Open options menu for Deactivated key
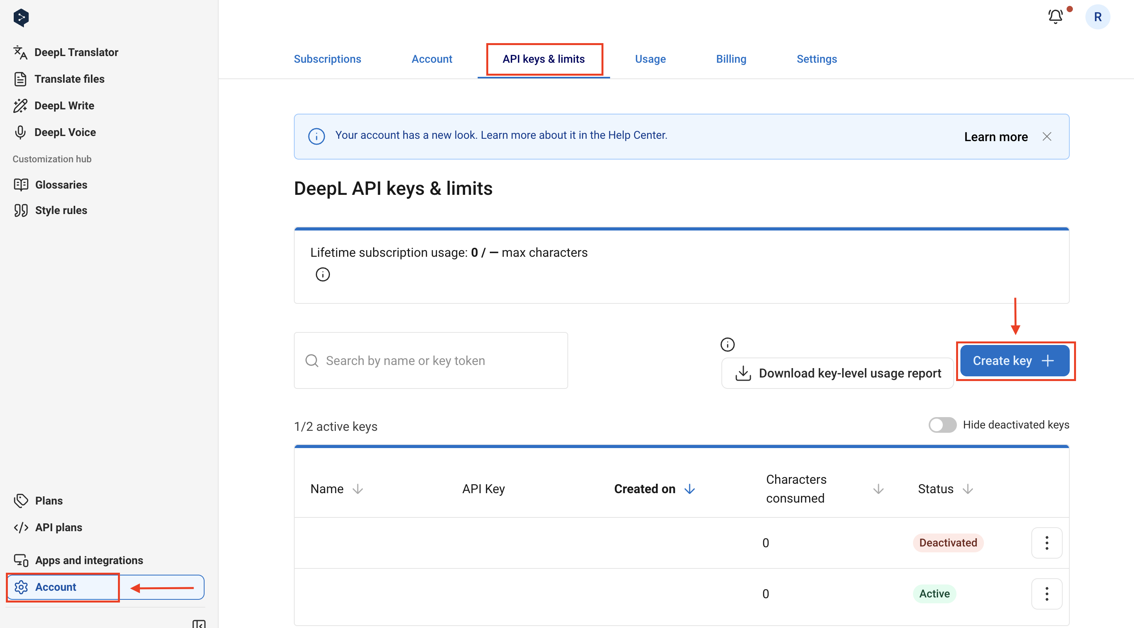1134x628 pixels. (x=1047, y=543)
